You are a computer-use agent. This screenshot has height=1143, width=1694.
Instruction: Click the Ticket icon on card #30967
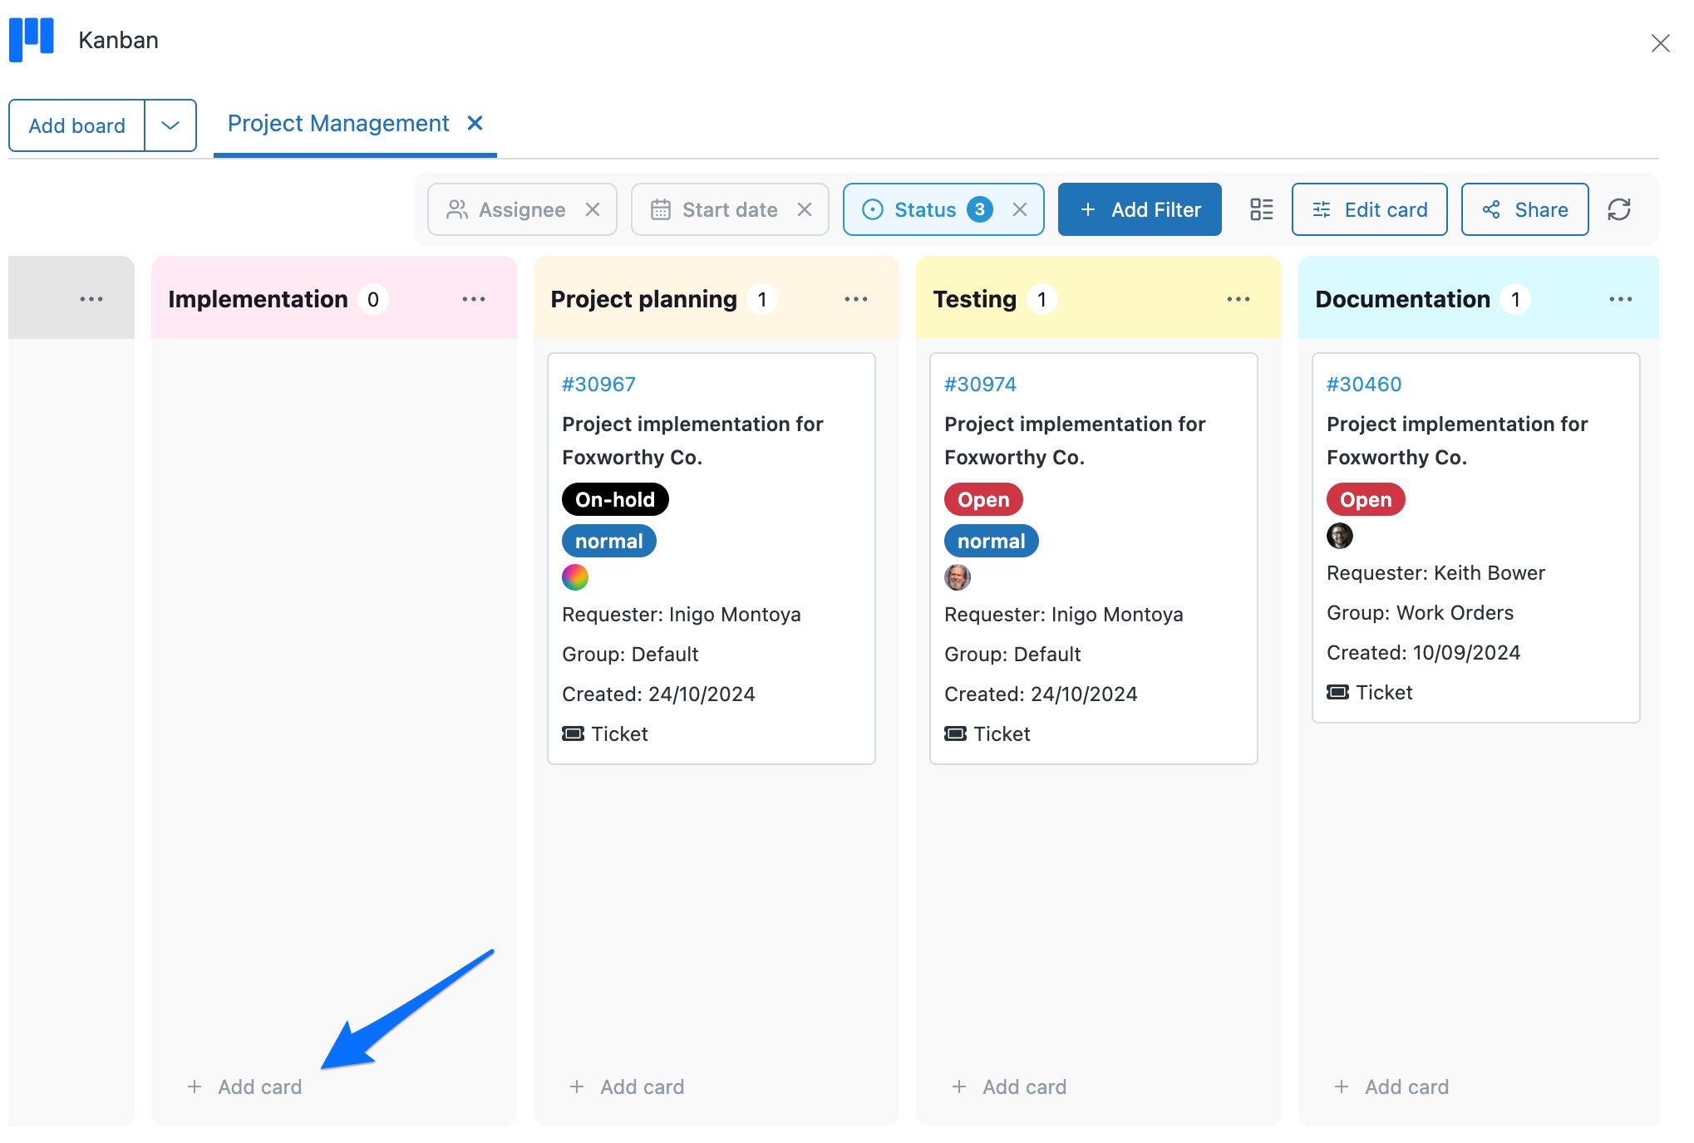click(573, 733)
